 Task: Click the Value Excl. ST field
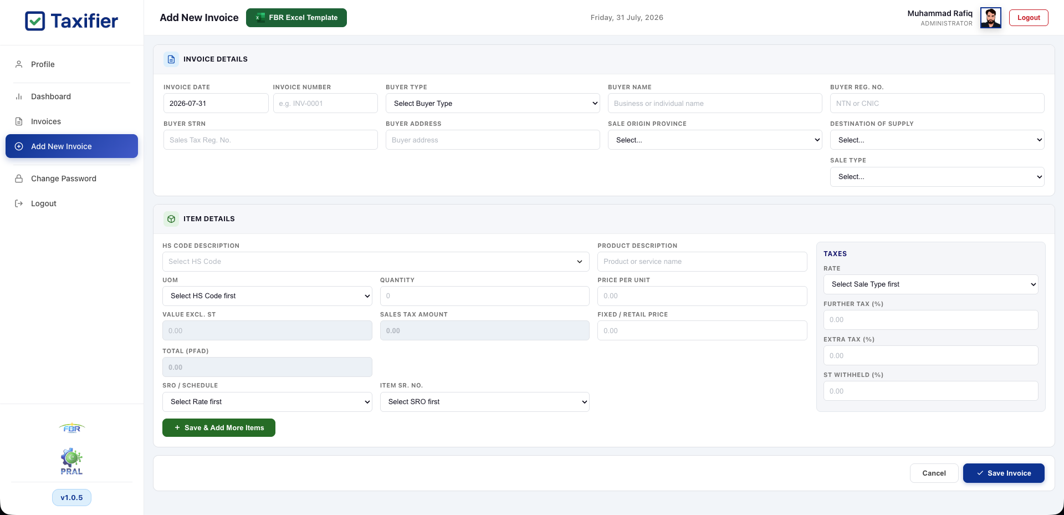[267, 330]
